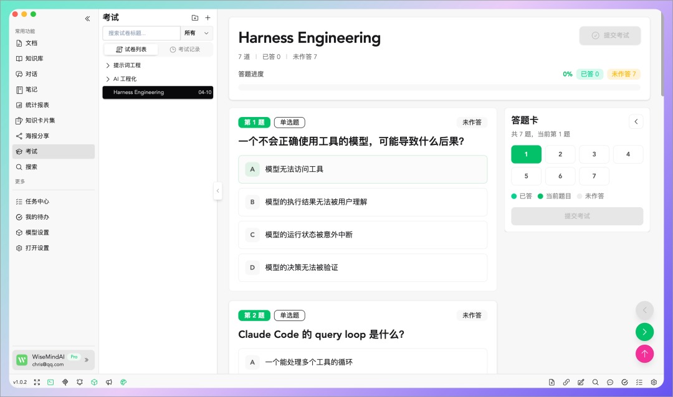Open 搜索 in the sidebar
Screen dimensions: 673x397
point(53,167)
